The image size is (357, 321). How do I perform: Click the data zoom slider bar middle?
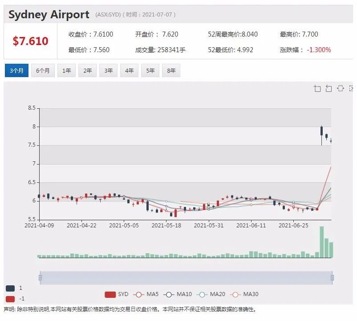tap(186, 278)
